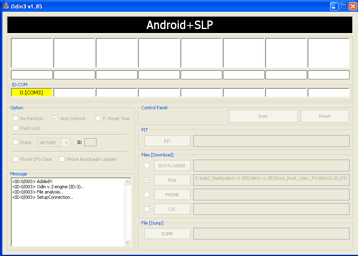Viewport: 358px width, 256px height.
Task: Click the Android+SLP banner
Action: click(180, 25)
